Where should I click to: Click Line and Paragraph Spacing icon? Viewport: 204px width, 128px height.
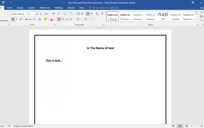(78, 19)
